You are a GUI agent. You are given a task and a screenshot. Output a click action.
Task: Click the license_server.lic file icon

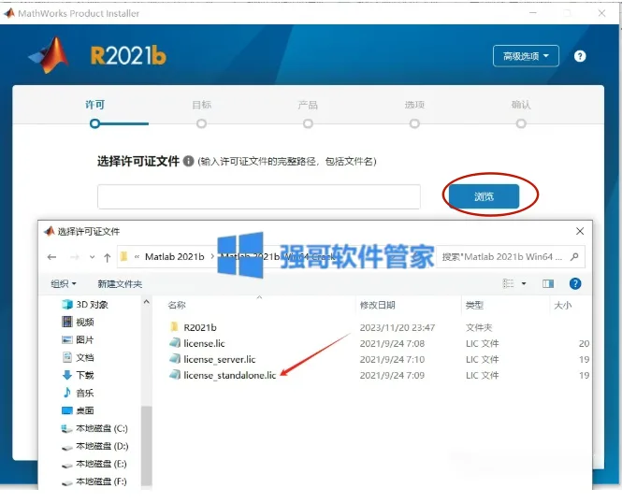(x=175, y=359)
